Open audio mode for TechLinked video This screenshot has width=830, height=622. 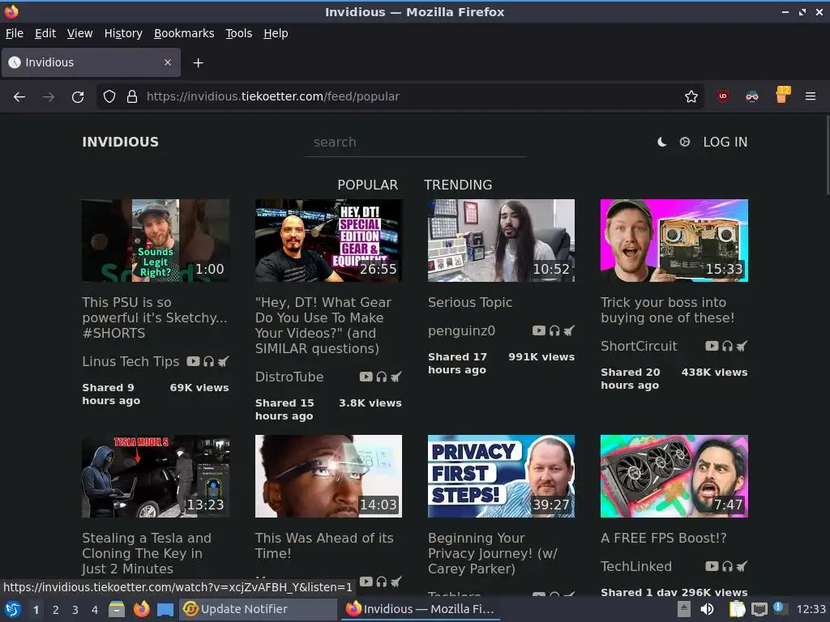click(727, 566)
